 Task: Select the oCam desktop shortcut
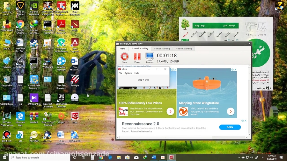(x=48, y=44)
